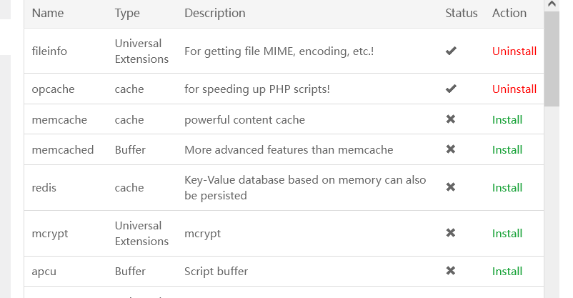Click the opcache installed checkmark icon
Image resolution: width=573 pixels, height=298 pixels.
(x=450, y=89)
